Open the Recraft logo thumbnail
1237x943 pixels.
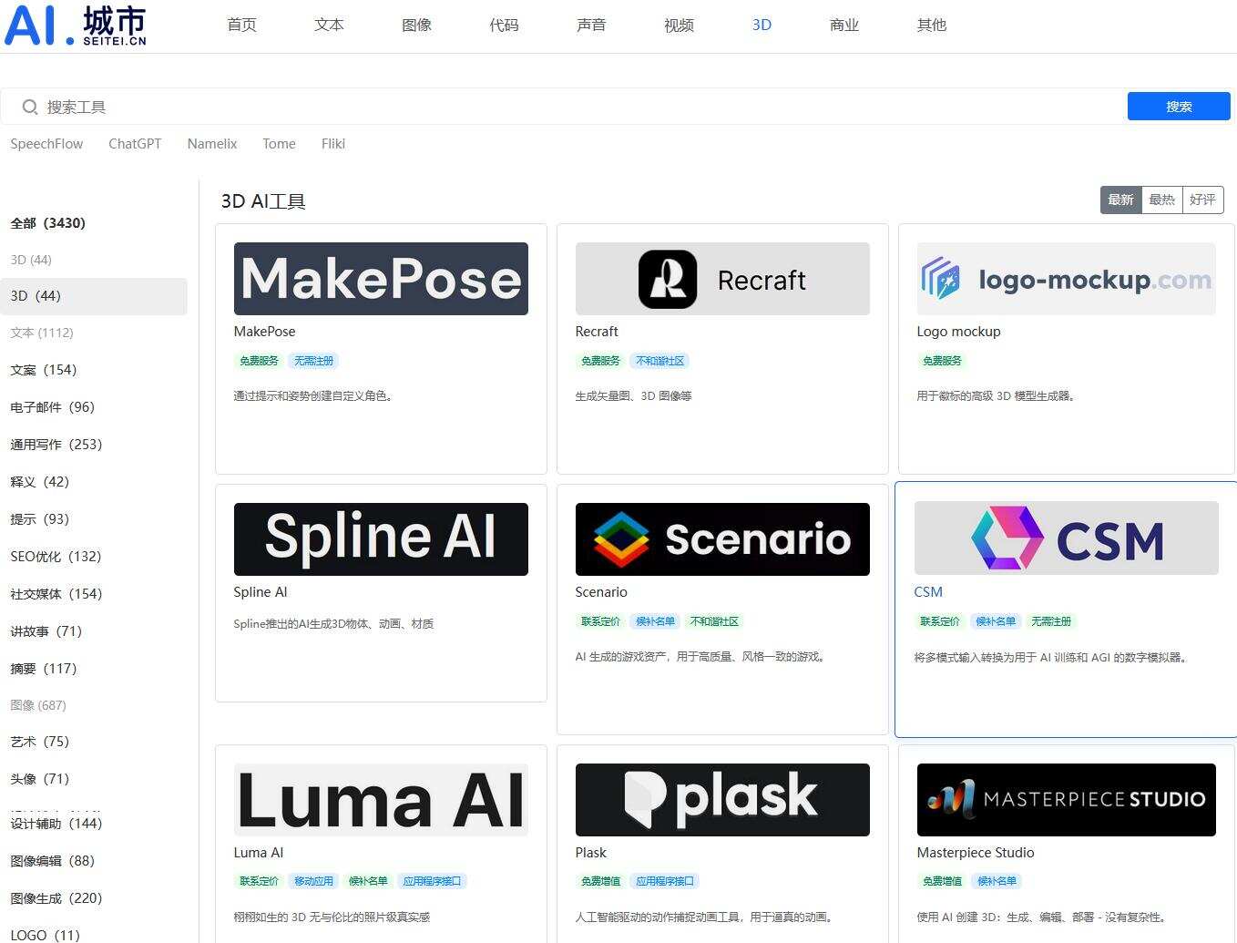click(722, 279)
